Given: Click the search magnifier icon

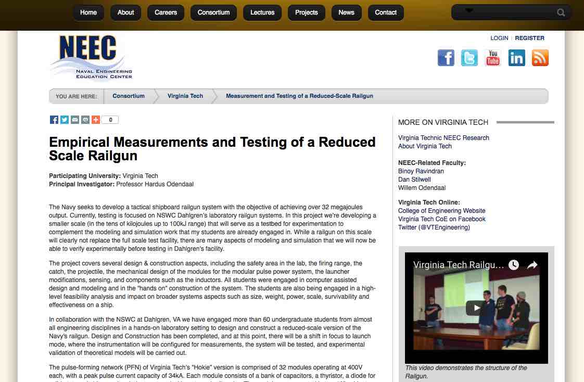Looking at the screenshot, I should [x=561, y=12].
